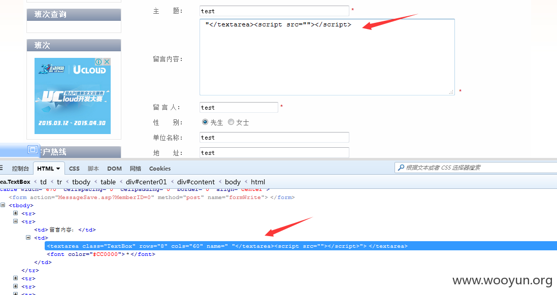Click the search magnifier icon in Firebug
The height and width of the screenshot is (295, 557).
point(401,168)
